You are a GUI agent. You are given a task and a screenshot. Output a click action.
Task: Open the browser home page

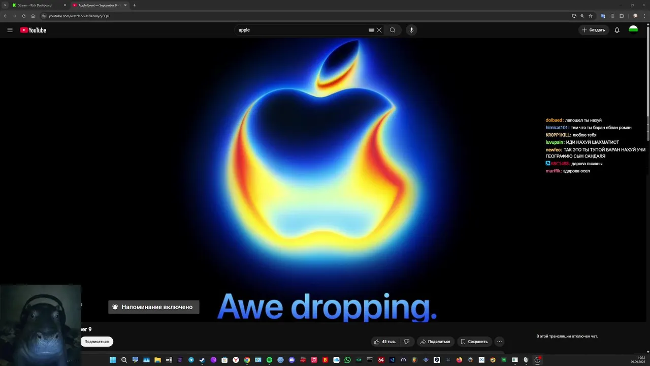point(33,16)
